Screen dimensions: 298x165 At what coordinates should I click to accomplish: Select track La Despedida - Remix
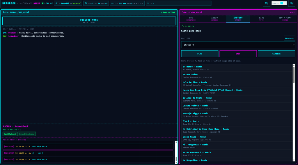coord(237,160)
